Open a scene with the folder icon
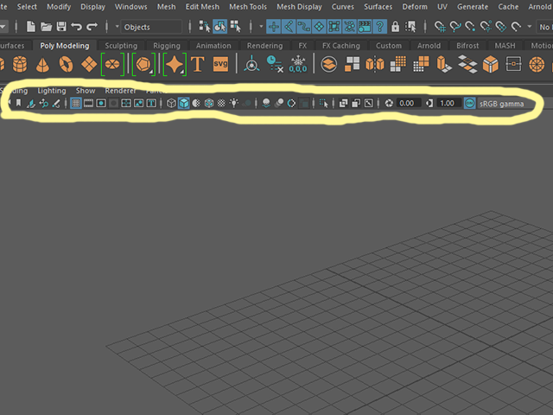This screenshot has height=415, width=553. coord(46,27)
